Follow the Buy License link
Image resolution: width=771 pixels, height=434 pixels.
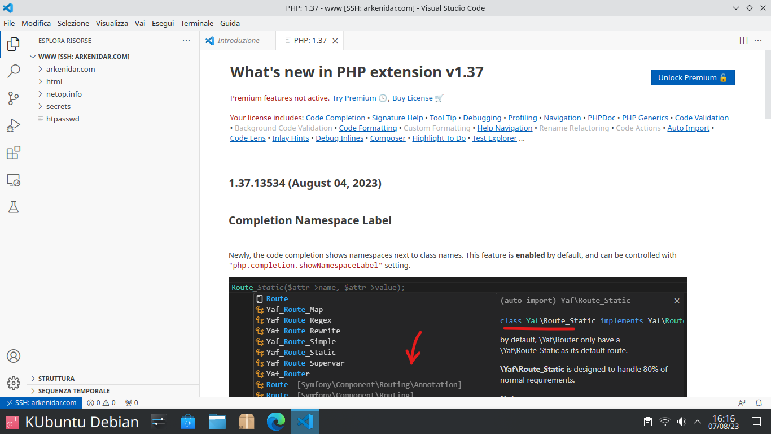(x=413, y=98)
